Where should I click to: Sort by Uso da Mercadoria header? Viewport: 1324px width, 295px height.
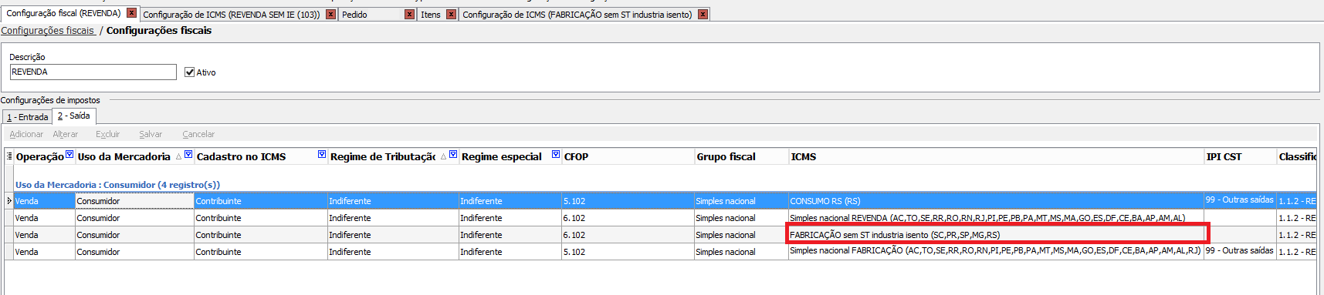(x=124, y=157)
